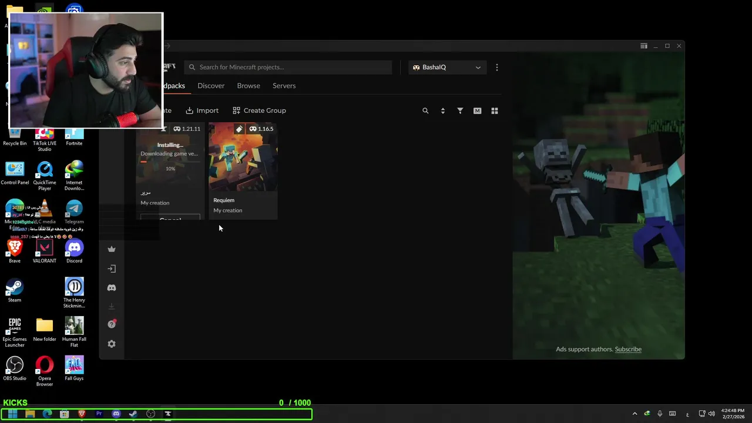The height and width of the screenshot is (423, 752).
Task: Open Epic Games Launcher desktop icon
Action: point(15,333)
